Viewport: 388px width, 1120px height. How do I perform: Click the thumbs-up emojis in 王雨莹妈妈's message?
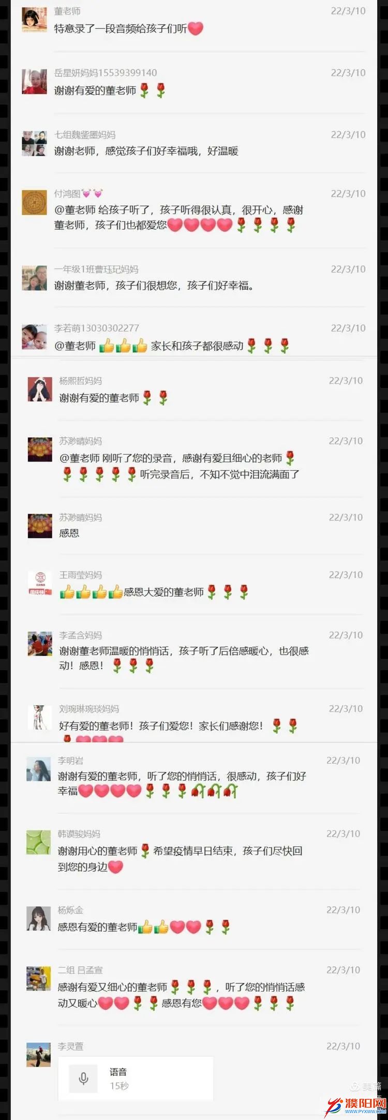pyautogui.click(x=91, y=592)
